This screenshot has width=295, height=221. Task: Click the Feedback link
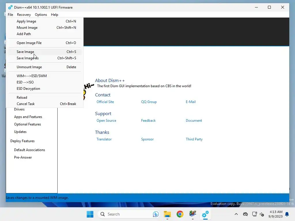(148, 121)
